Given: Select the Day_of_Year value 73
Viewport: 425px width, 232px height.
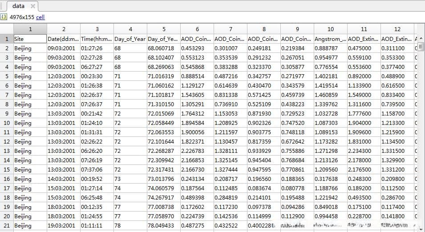Looking at the screenshot, I should pos(130,179).
